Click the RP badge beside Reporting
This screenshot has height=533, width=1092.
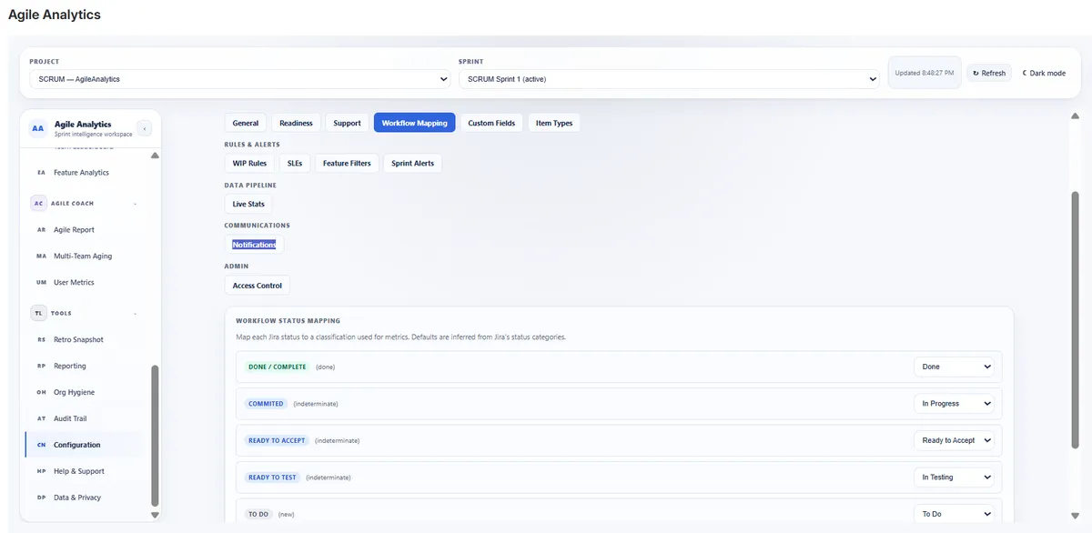[41, 367]
